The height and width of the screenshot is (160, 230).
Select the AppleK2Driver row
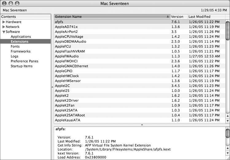tap(139, 100)
